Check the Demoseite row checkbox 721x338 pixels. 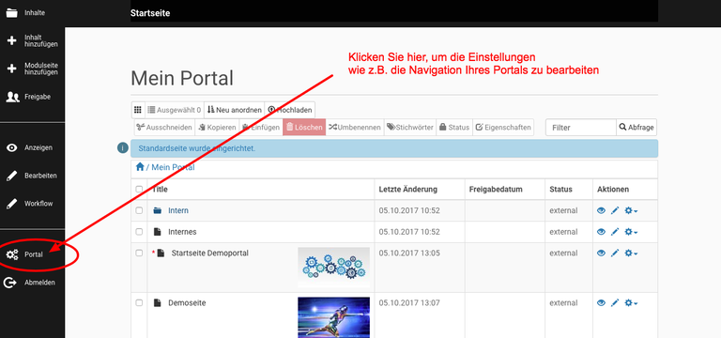139,303
